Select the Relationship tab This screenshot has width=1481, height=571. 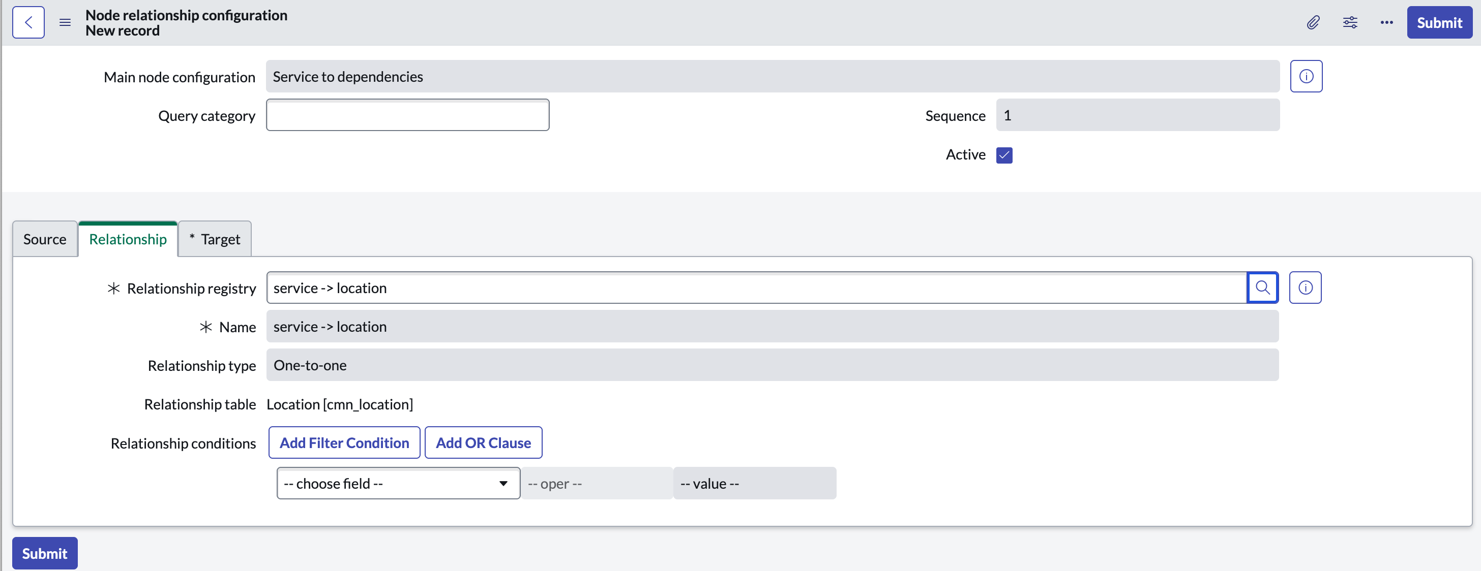128,239
